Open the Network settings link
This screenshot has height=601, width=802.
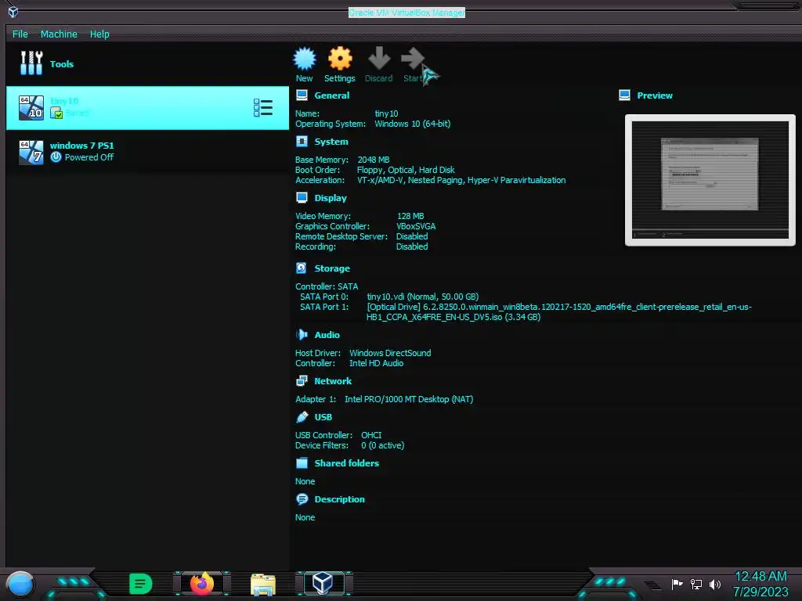[333, 381]
